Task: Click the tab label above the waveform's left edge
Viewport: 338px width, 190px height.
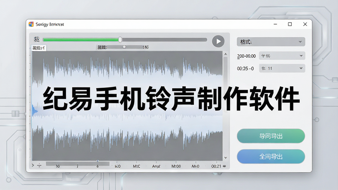Action: [x=39, y=48]
